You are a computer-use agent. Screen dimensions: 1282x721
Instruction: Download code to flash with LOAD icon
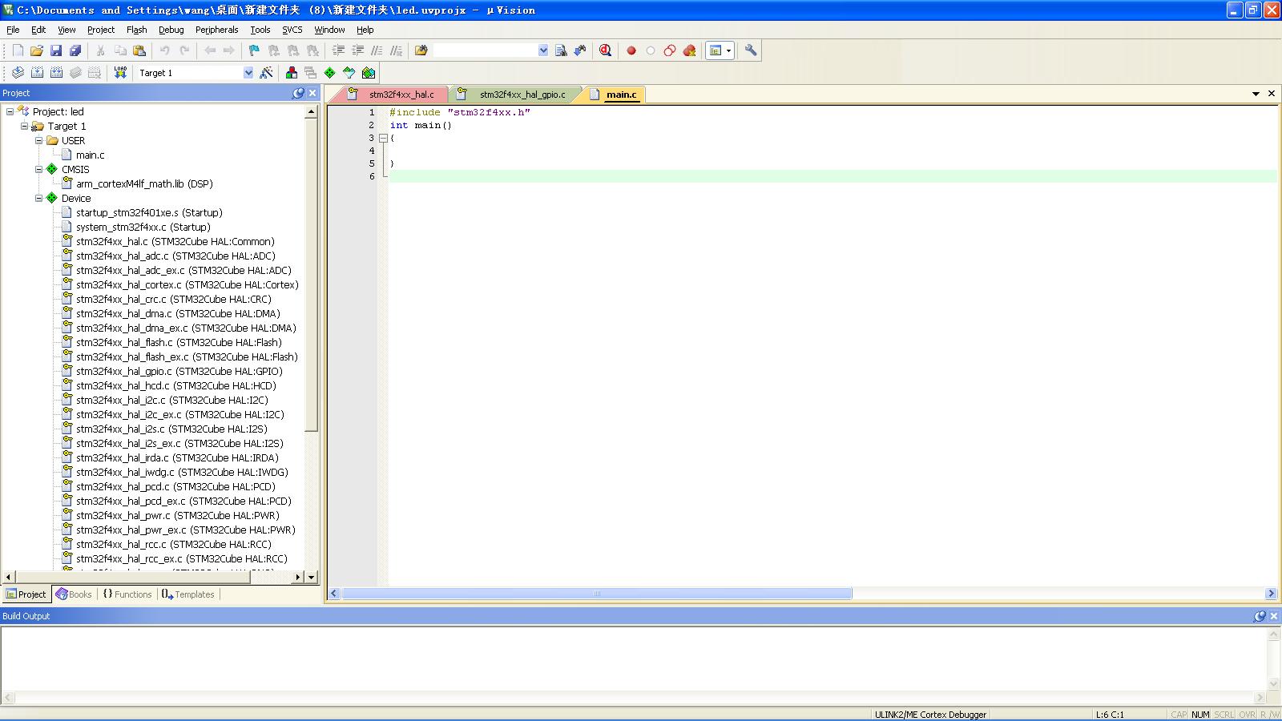(x=120, y=73)
